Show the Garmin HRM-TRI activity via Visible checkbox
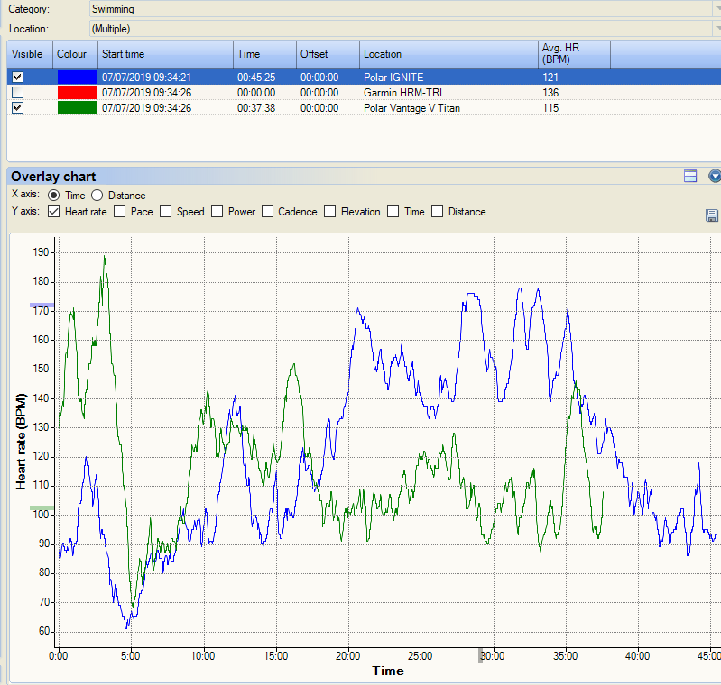This screenshot has width=721, height=685. (18, 93)
